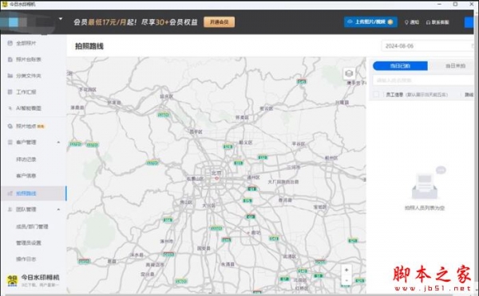Click the 分类文件夹 folder icon

click(x=10, y=76)
